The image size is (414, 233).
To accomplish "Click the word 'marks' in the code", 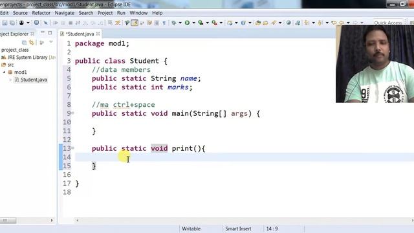I will [x=178, y=87].
